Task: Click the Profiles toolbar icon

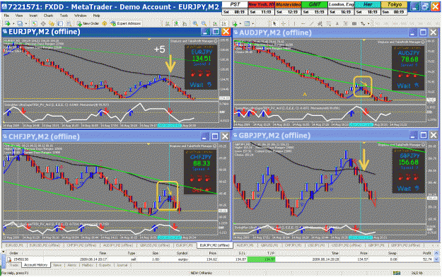Action: pyautogui.click(x=20, y=23)
